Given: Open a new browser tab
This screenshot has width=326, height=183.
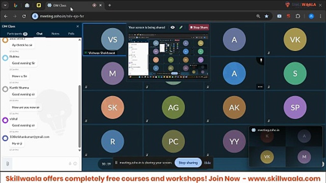Looking at the screenshot, I should pos(110,5).
